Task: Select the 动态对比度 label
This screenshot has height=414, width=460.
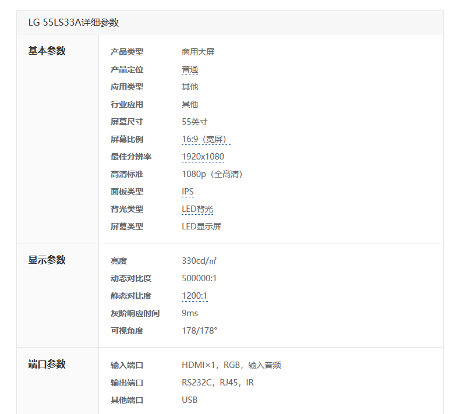Action: (x=131, y=278)
